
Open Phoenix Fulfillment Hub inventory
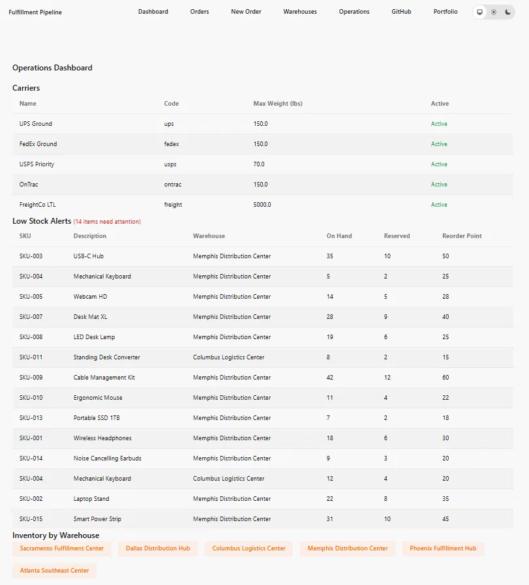(443, 548)
